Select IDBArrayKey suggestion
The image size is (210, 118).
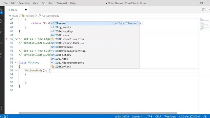[95, 31]
